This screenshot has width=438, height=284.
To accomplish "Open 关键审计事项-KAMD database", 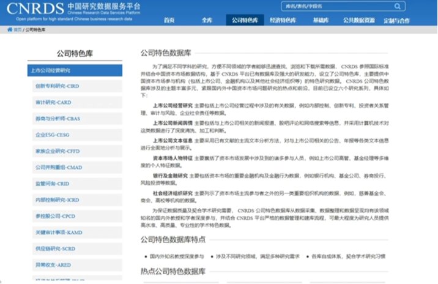I will pyautogui.click(x=77, y=233).
